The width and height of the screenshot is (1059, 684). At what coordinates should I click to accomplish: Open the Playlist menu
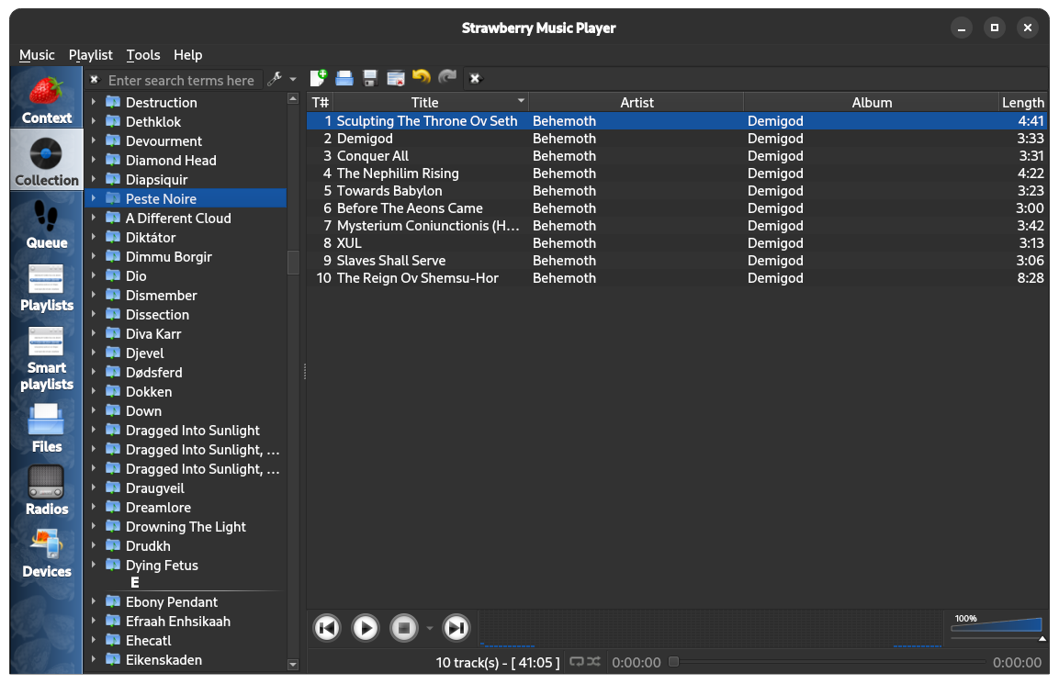(90, 55)
